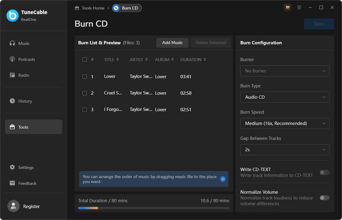The height and width of the screenshot is (220, 342).
Task: Click the '(Files: 3)' count
Action: pos(131,43)
